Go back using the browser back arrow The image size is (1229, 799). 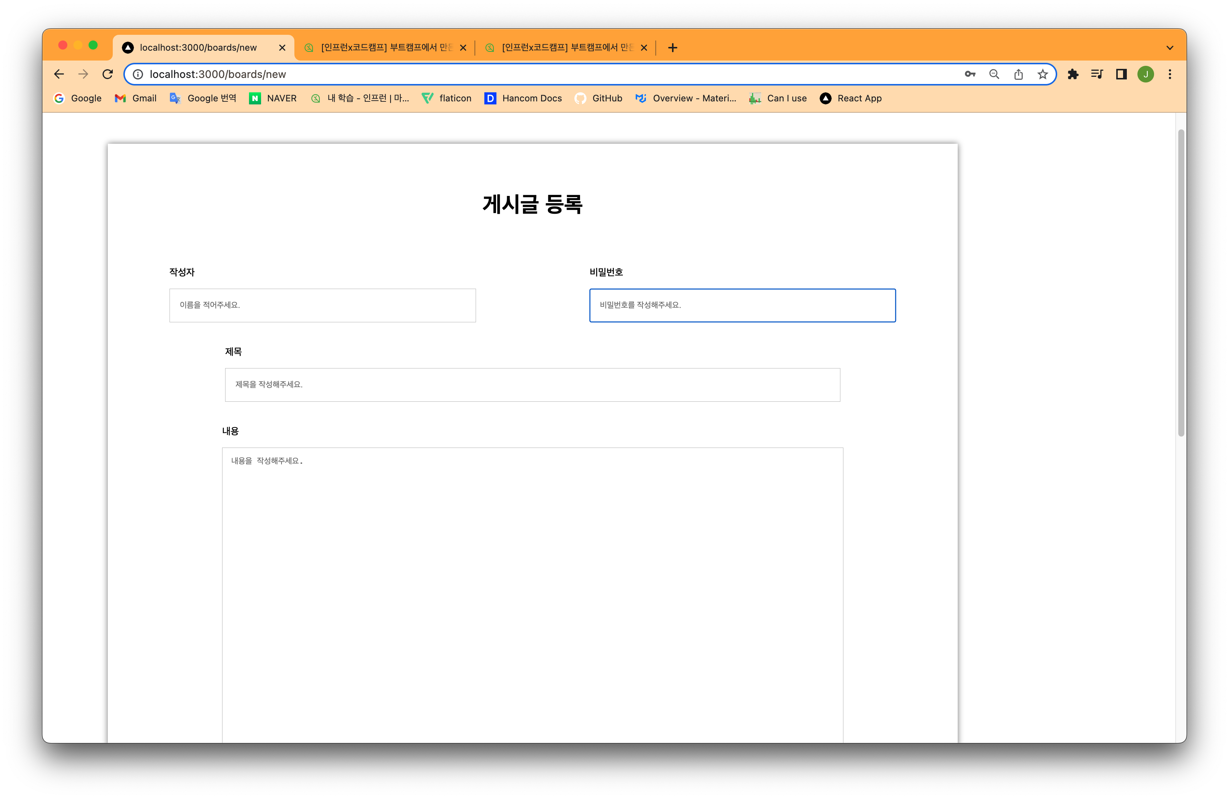(x=59, y=74)
